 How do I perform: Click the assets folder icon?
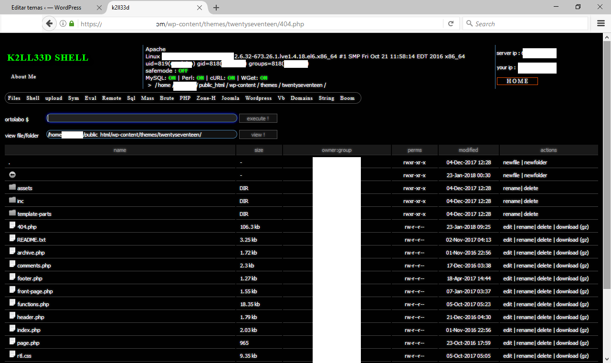(x=12, y=188)
